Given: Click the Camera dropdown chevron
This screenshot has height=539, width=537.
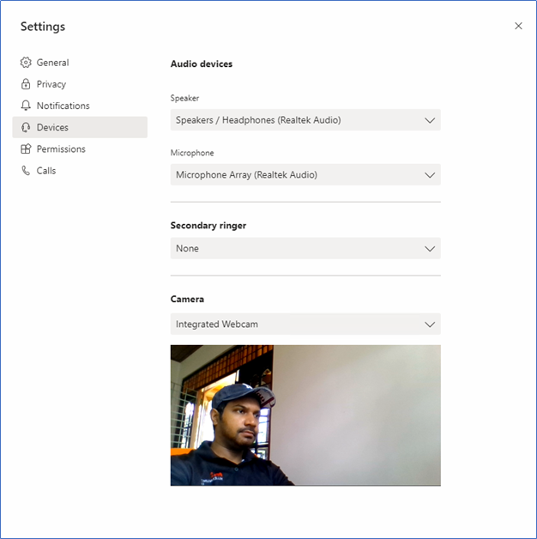Looking at the screenshot, I should click(430, 324).
